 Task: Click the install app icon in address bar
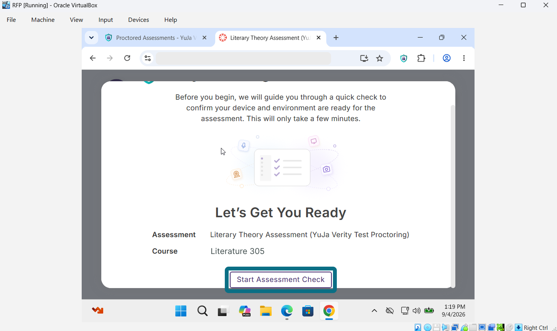point(364,58)
